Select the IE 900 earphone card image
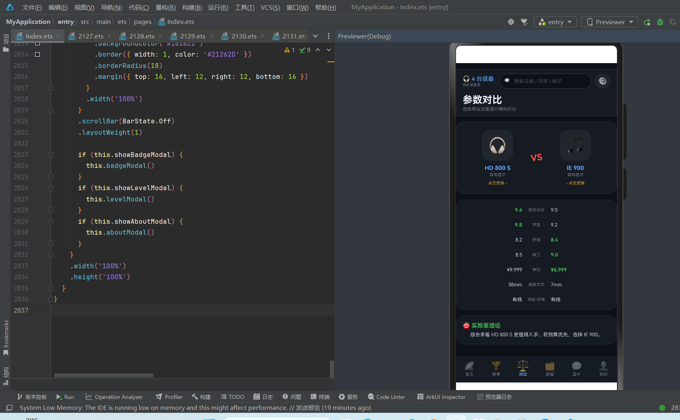The height and width of the screenshot is (420, 680). click(x=575, y=145)
